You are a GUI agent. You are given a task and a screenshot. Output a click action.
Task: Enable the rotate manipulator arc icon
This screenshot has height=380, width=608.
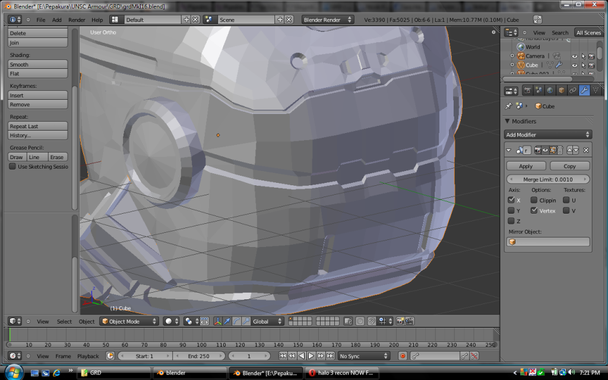pos(236,321)
